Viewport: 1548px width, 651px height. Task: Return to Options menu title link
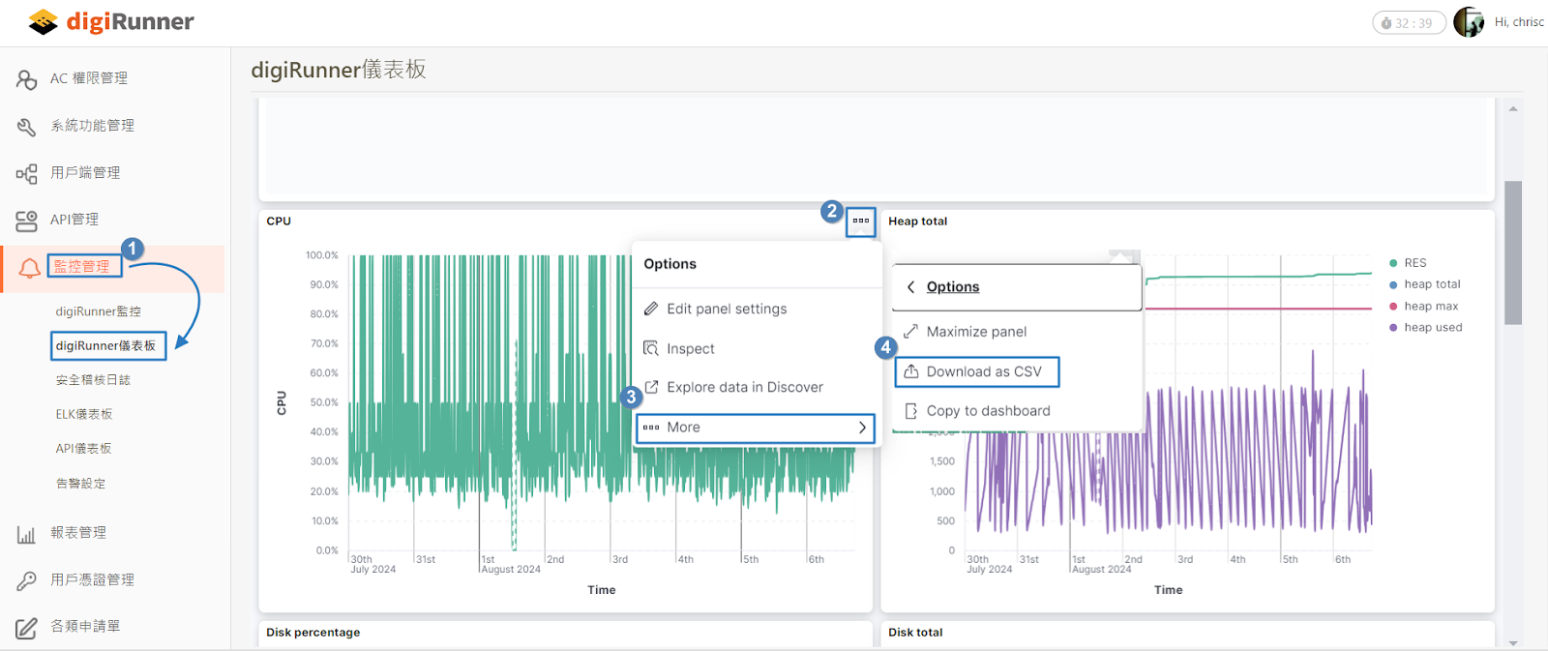953,287
